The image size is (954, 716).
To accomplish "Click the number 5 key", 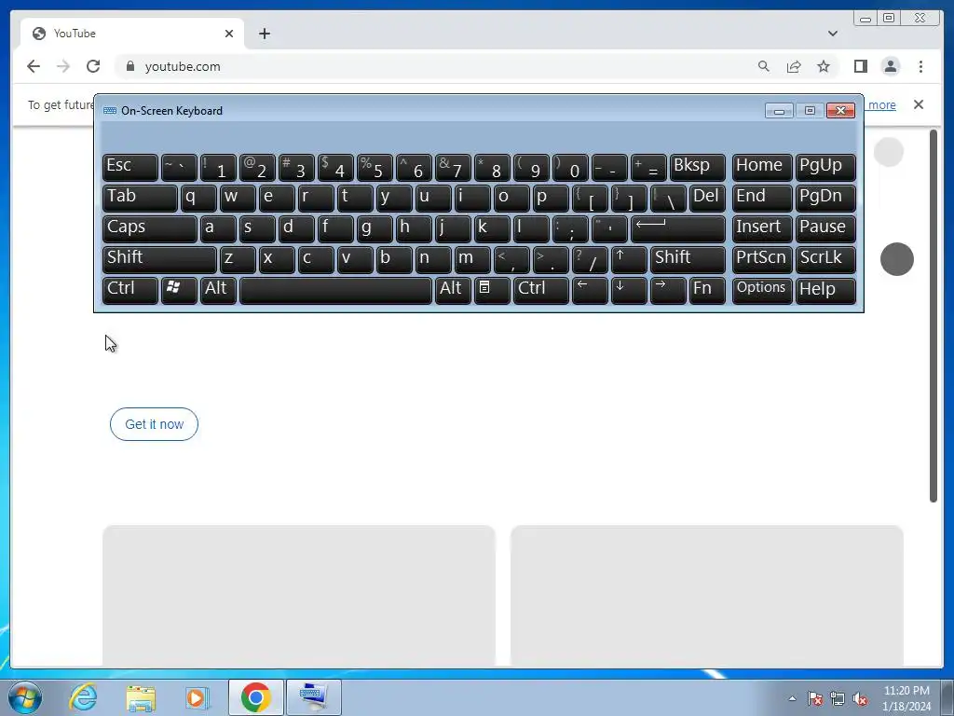I will [x=375, y=167].
